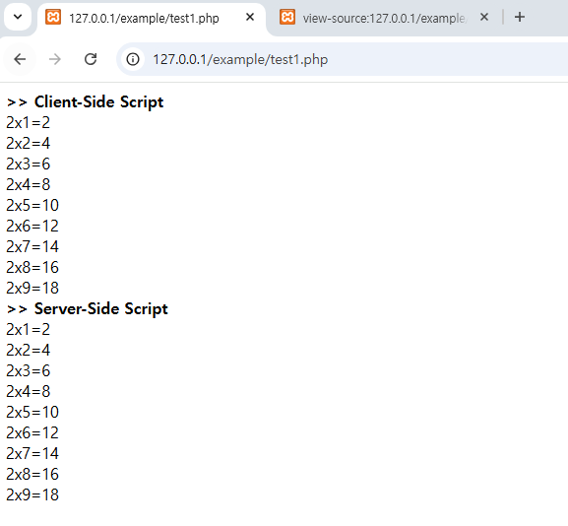Click '2x4=8' under Server-Side Script

point(28,391)
